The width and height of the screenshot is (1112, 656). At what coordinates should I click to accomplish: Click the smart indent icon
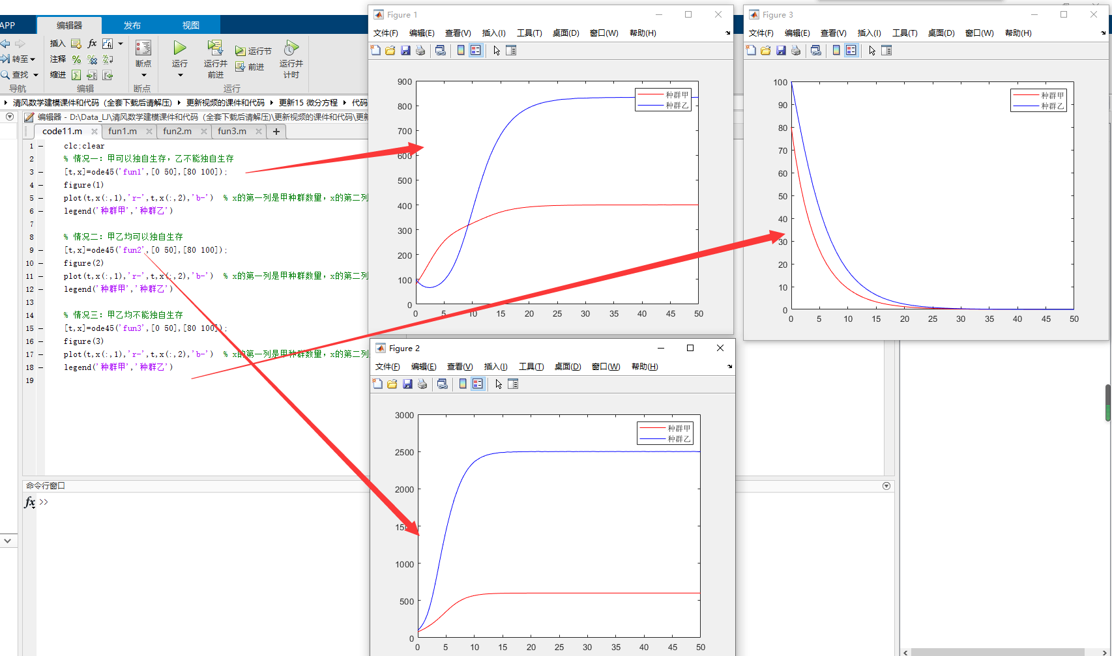coord(76,75)
